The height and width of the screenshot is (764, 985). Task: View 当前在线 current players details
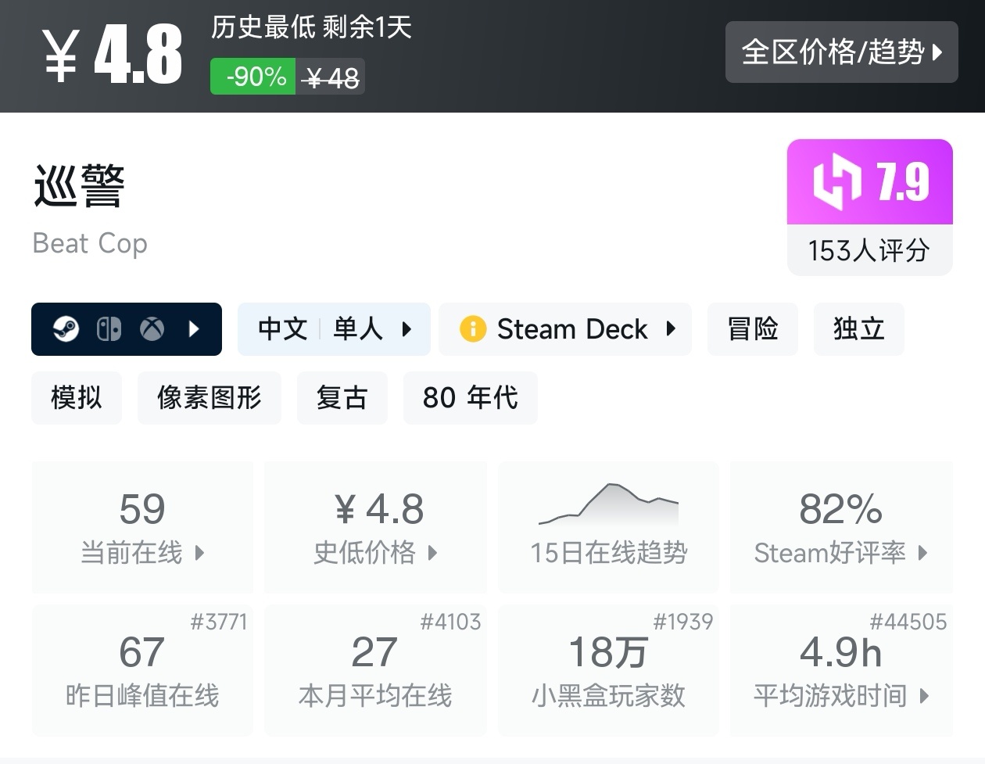[x=142, y=528]
